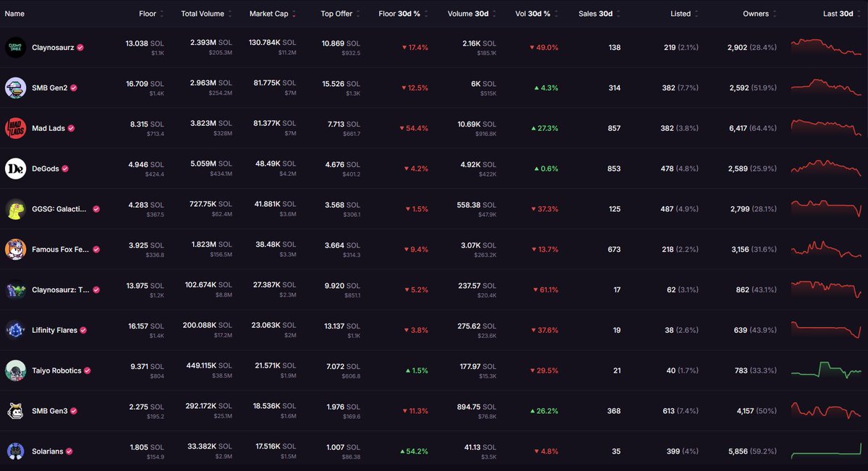
Task: Click the verified badge beside Famous Fox Fe...
Action: click(x=96, y=250)
